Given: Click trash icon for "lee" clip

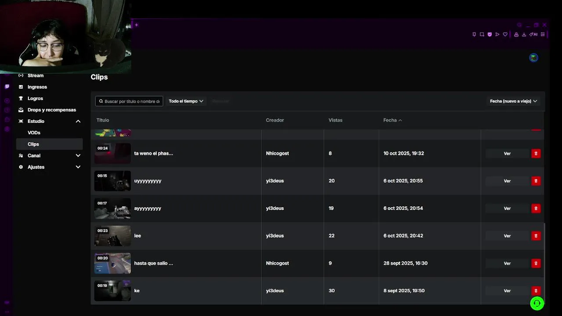Looking at the screenshot, I should (x=536, y=236).
